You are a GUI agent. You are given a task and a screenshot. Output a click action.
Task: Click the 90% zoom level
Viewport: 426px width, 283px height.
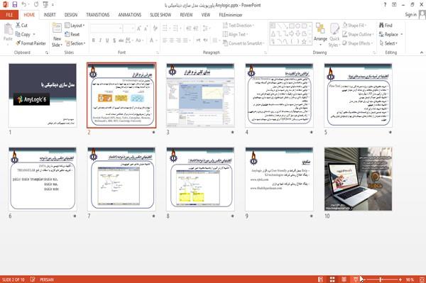[410, 279]
